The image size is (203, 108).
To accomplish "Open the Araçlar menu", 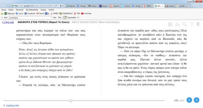I will [x=44, y=10].
